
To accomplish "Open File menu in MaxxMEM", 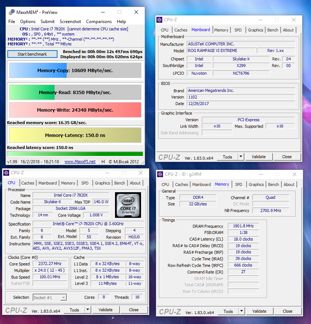I will 12,22.
